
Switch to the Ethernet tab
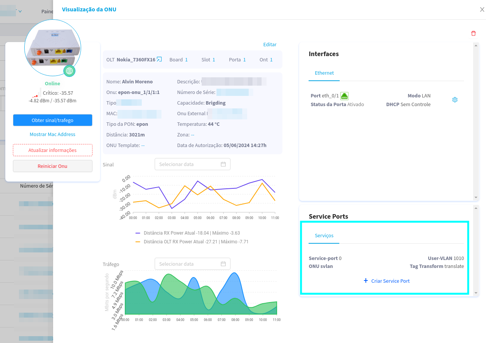click(324, 73)
